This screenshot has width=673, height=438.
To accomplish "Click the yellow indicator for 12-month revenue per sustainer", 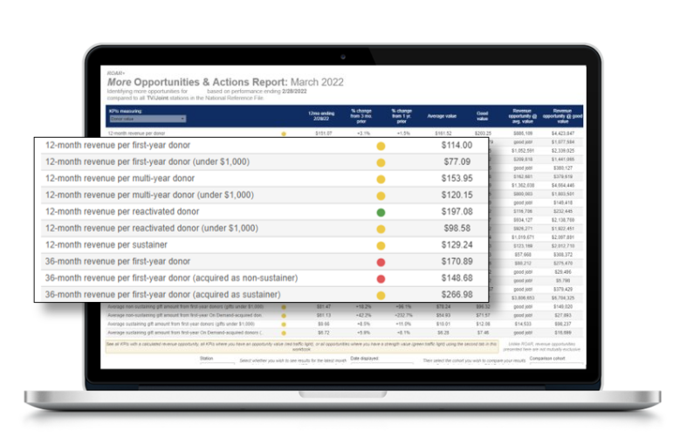I will 381,245.
